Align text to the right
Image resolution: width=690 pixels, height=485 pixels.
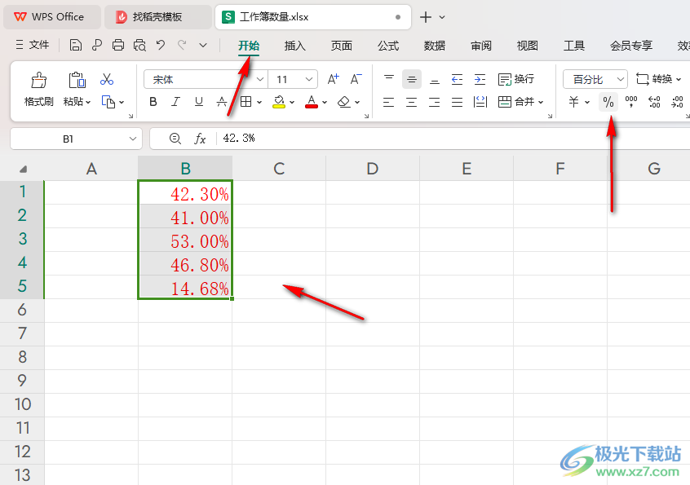click(435, 102)
